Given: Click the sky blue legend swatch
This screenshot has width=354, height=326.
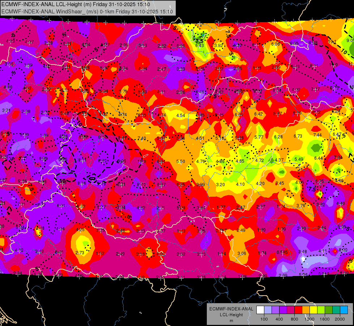Looking at the screenshot, I should pyautogui.click(x=344, y=310).
